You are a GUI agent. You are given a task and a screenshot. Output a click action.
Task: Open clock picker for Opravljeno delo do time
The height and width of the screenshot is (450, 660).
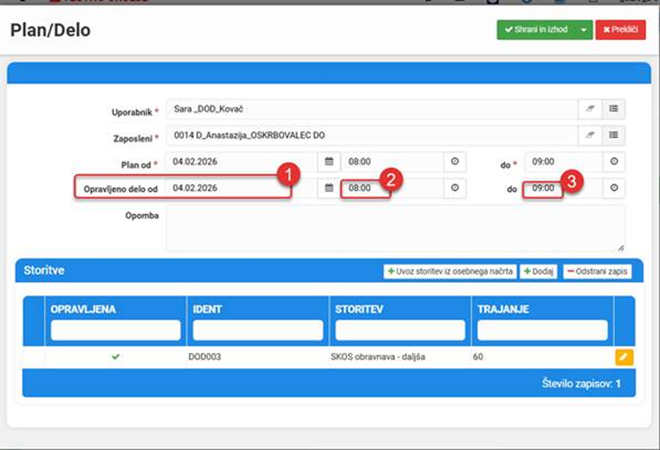pos(614,188)
